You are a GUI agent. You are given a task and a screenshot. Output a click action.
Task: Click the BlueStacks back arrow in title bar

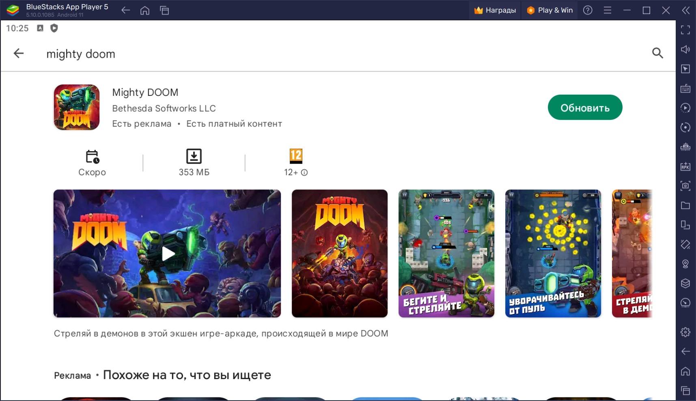(x=126, y=11)
